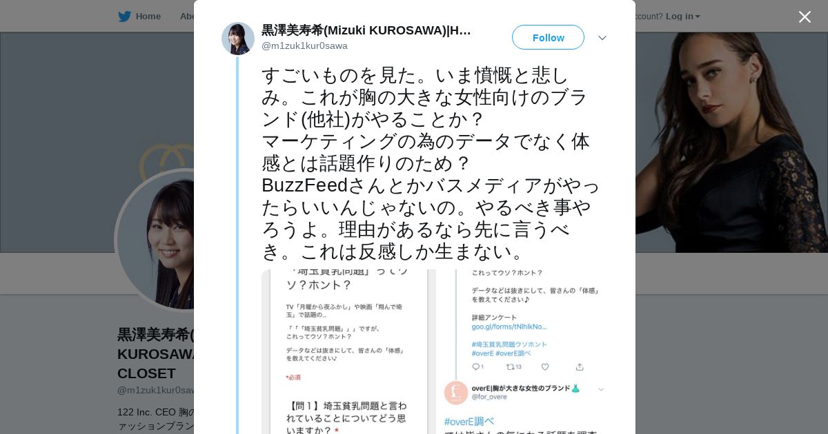The image size is (828, 434).
Task: Click the share upload icon in screenshot
Action: (580, 367)
